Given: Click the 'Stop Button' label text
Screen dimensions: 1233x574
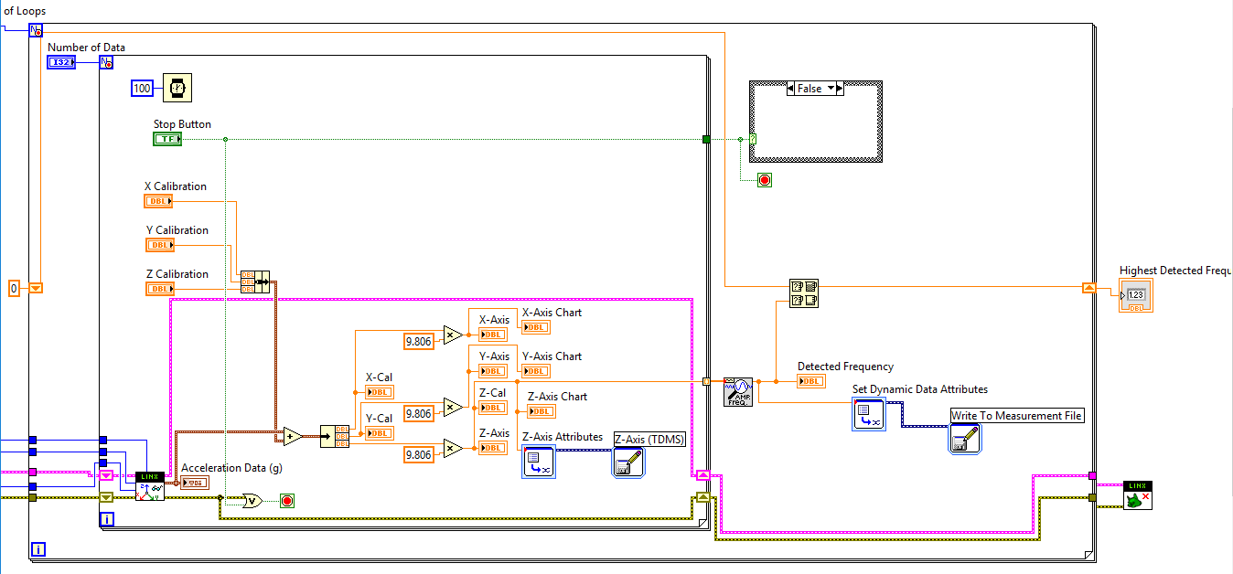Looking at the screenshot, I should click(x=182, y=124).
